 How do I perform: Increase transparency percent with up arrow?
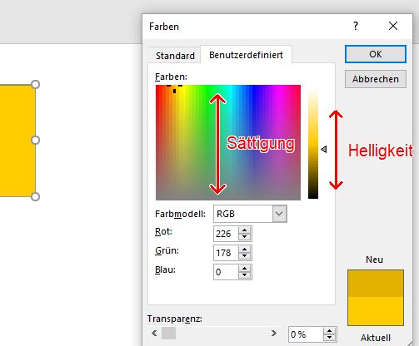329,331
